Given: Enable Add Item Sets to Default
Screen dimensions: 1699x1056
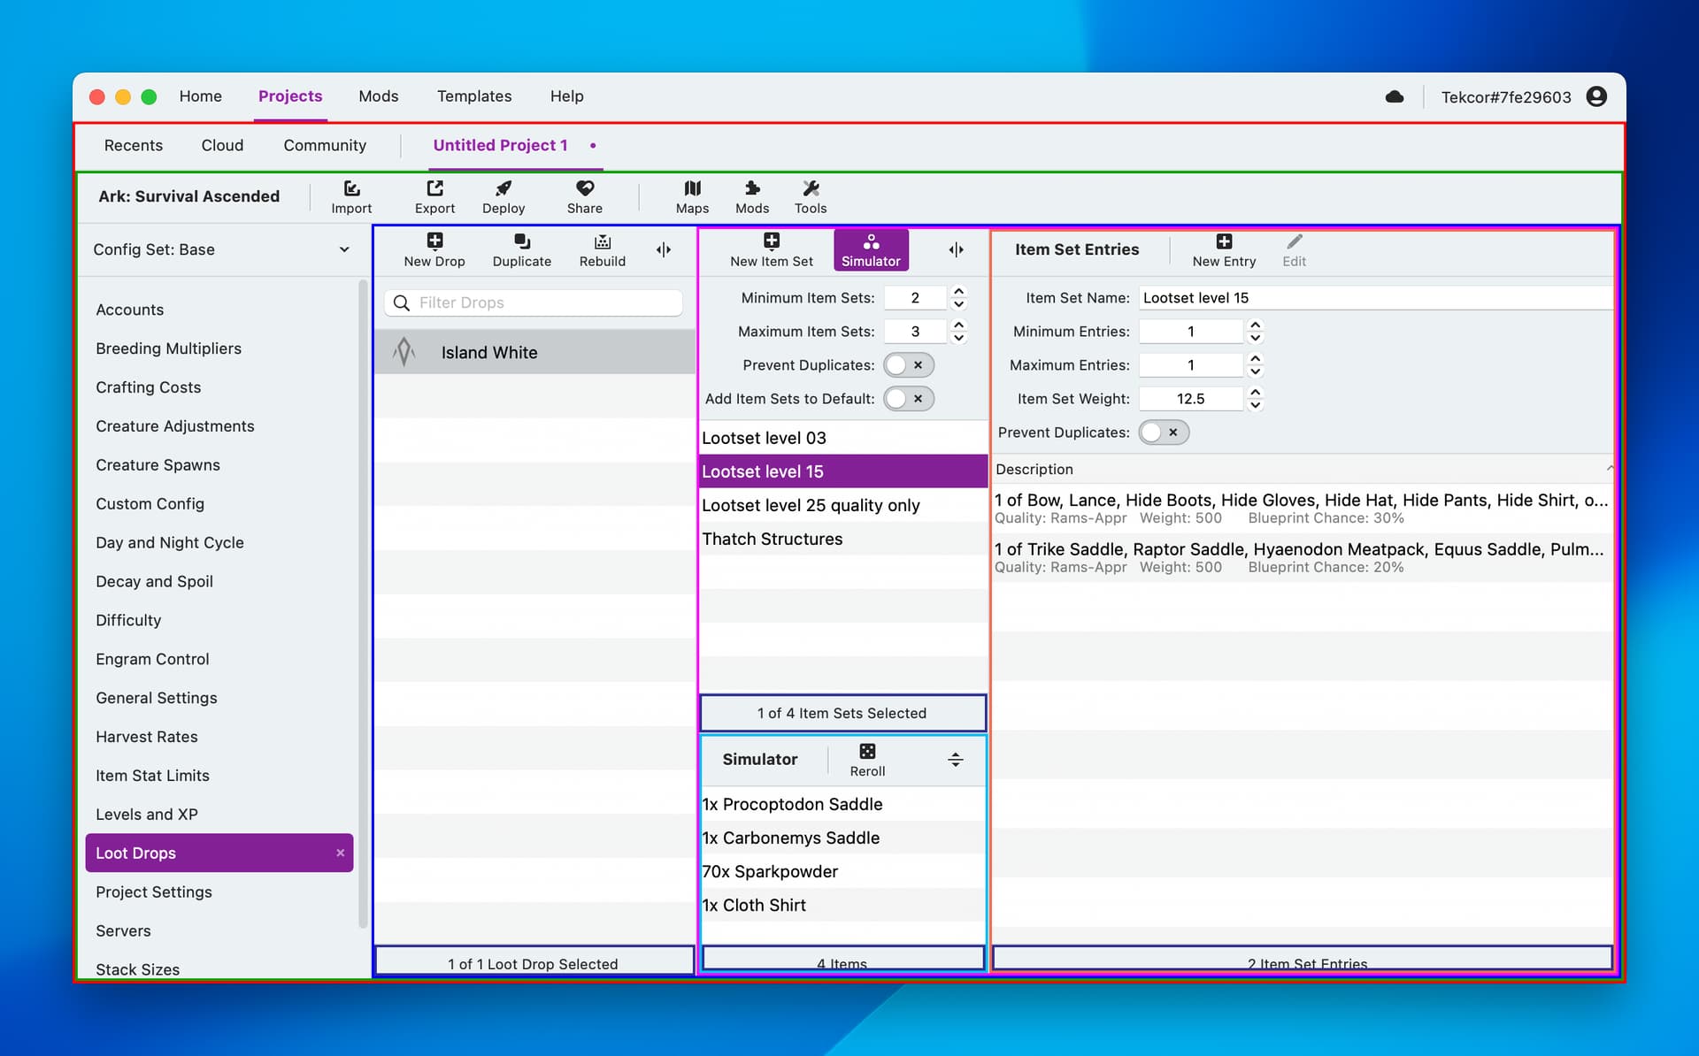Looking at the screenshot, I should 908,399.
